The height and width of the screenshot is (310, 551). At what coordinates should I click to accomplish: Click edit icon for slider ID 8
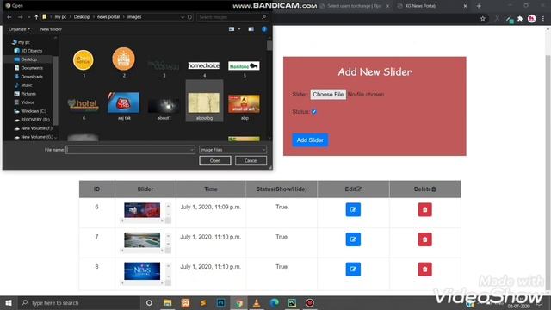click(x=353, y=270)
